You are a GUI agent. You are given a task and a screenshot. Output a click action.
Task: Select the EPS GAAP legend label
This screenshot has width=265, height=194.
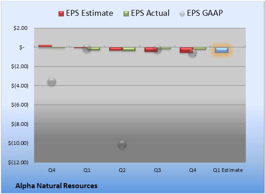coord(205,13)
